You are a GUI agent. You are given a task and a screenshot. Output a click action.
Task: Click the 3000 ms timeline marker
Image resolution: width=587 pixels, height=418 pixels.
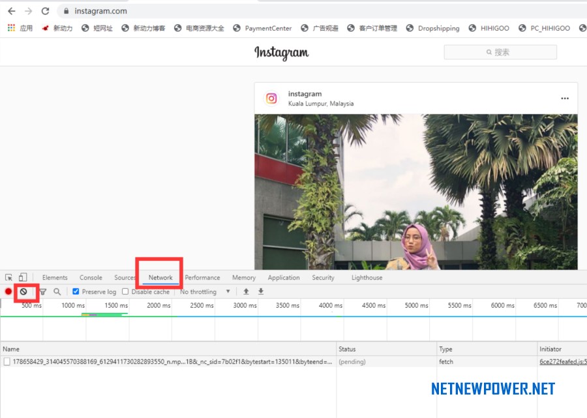pos(245,305)
